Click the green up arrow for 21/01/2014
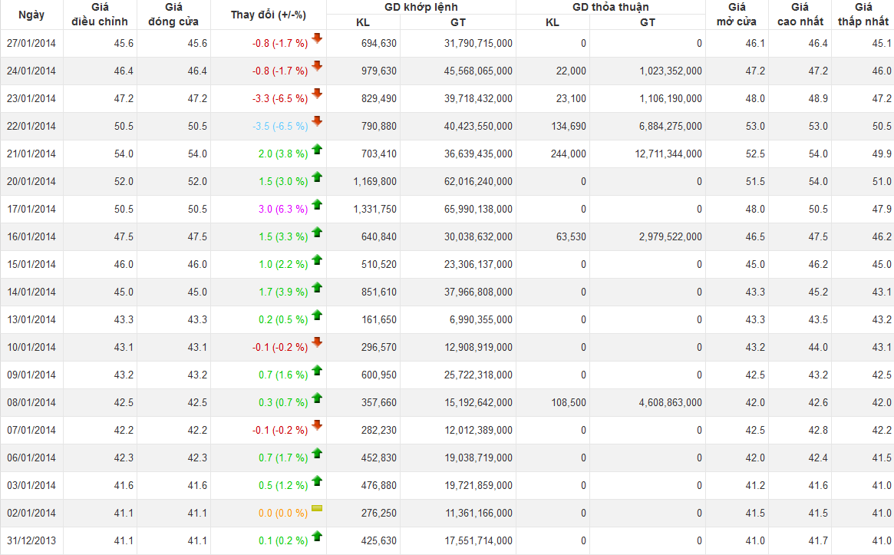 tap(317, 150)
